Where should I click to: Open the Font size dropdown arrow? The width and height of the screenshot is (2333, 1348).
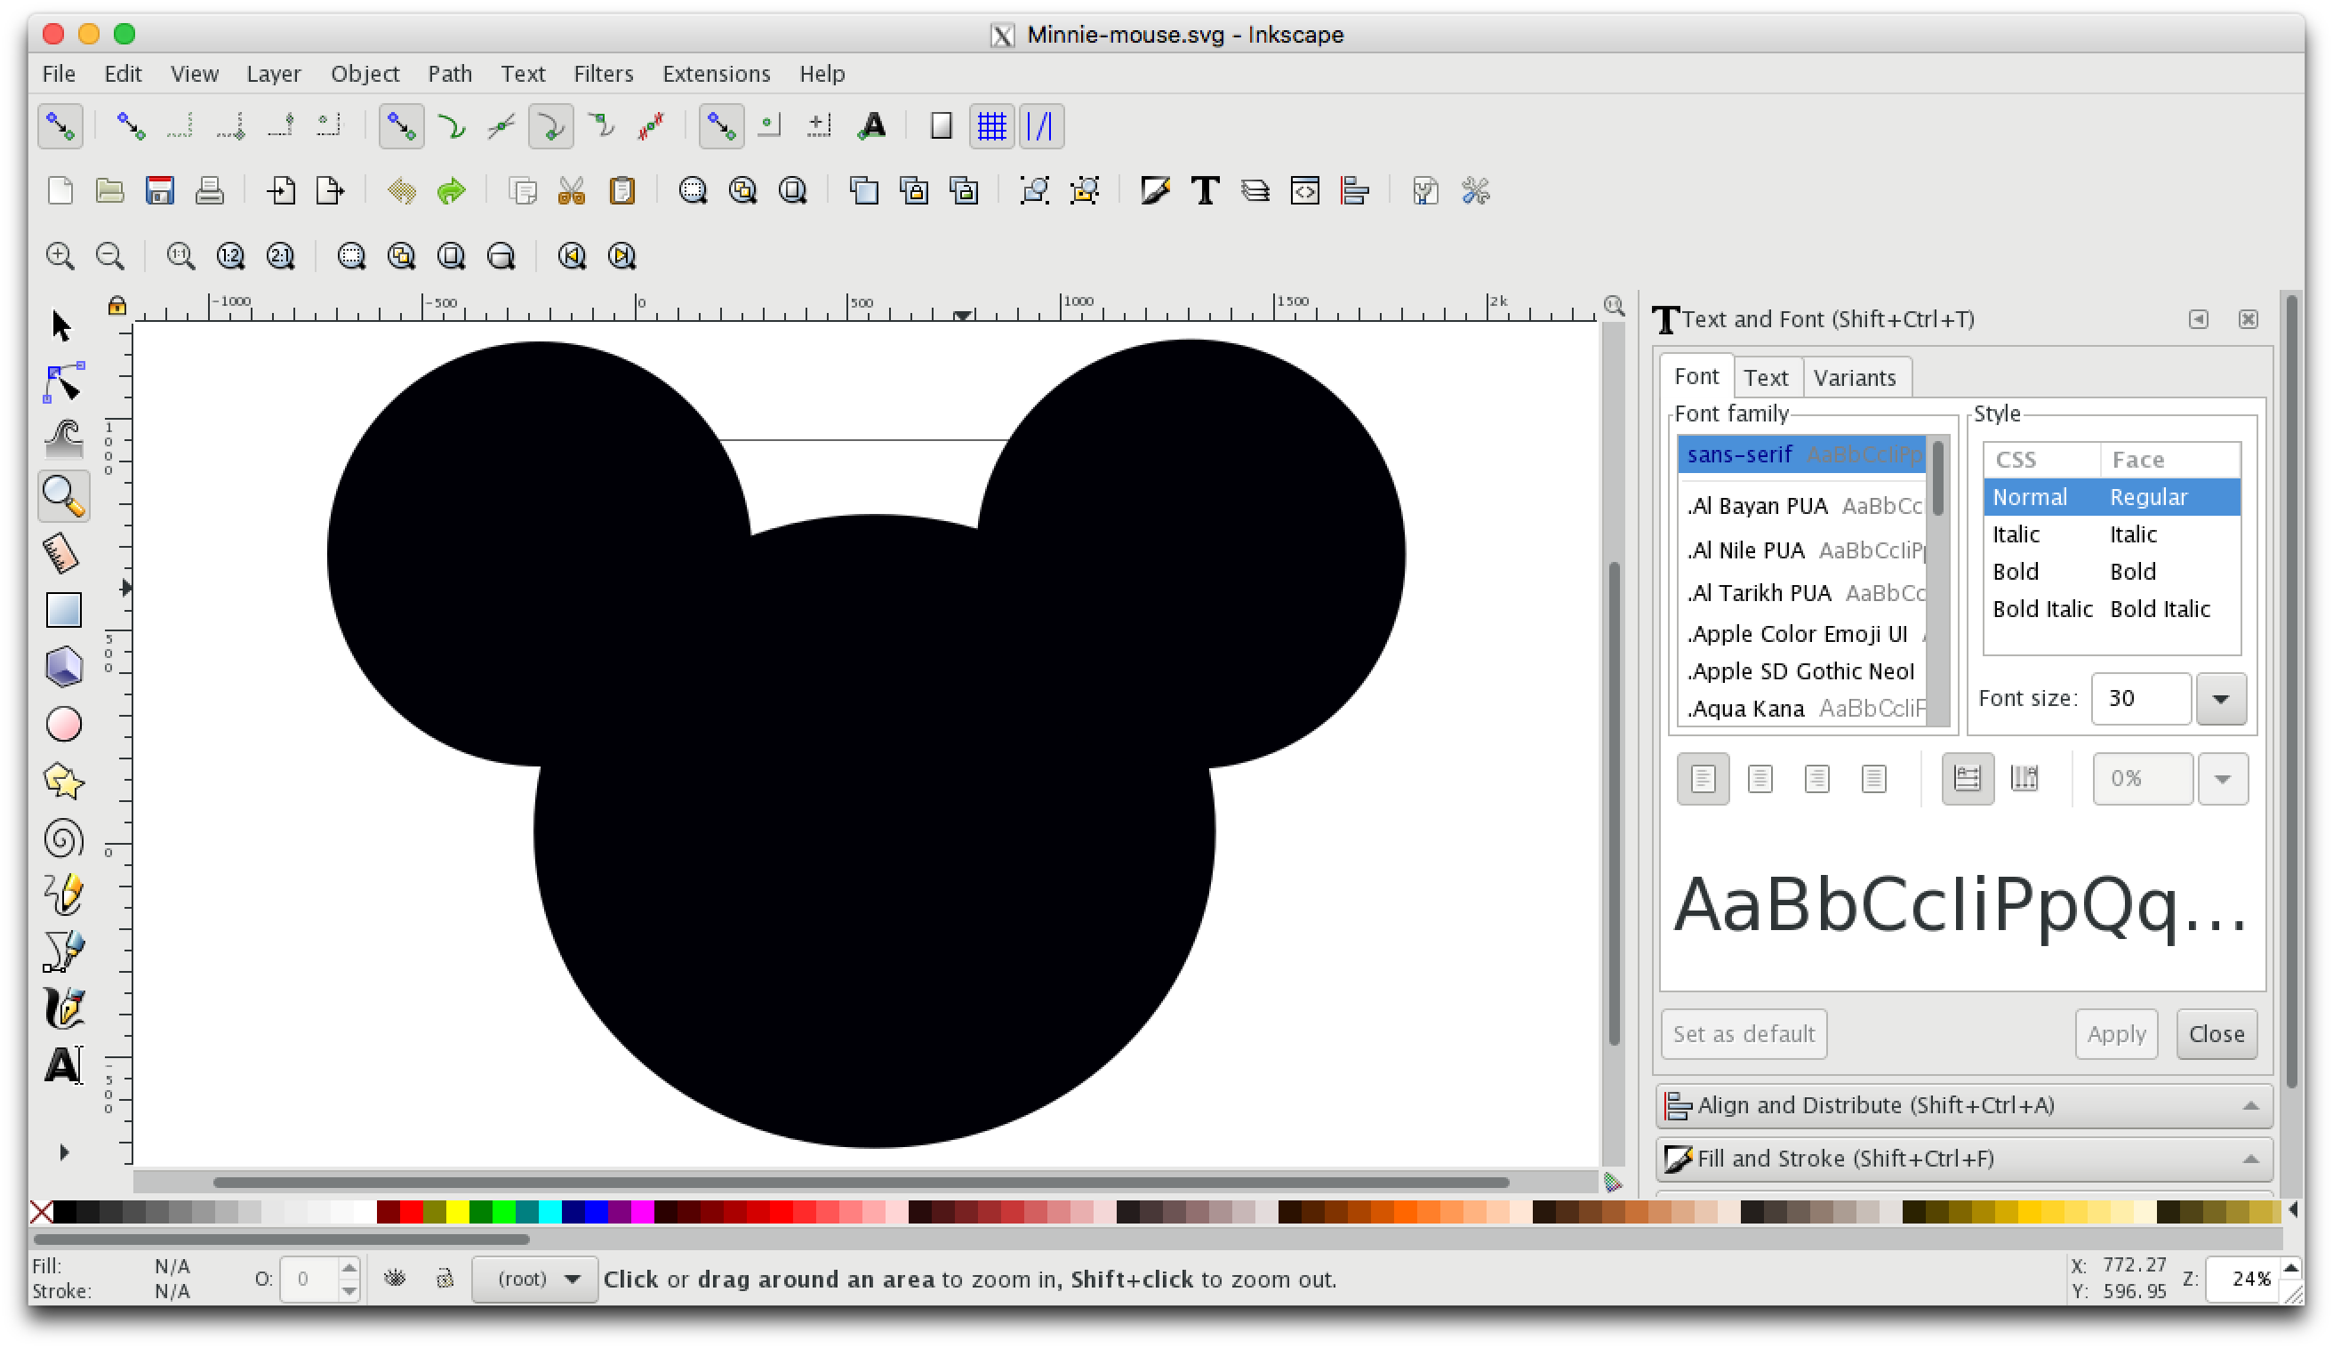2220,698
